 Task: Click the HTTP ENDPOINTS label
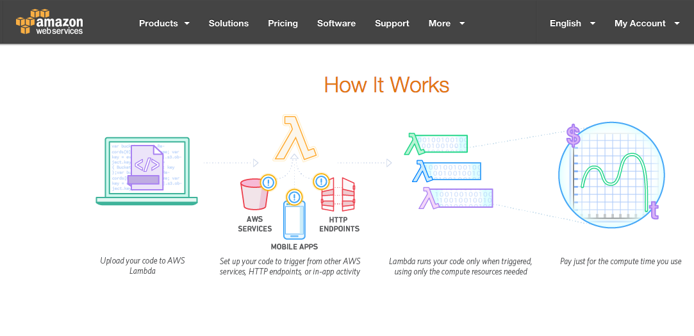click(340, 224)
